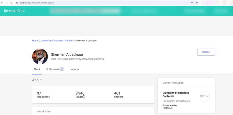Open University of Southern California breadcrumb link

click(x=57, y=40)
